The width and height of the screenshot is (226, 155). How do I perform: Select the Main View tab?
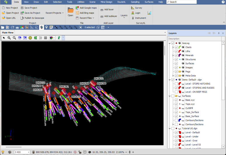pyautogui.click(x=8, y=33)
